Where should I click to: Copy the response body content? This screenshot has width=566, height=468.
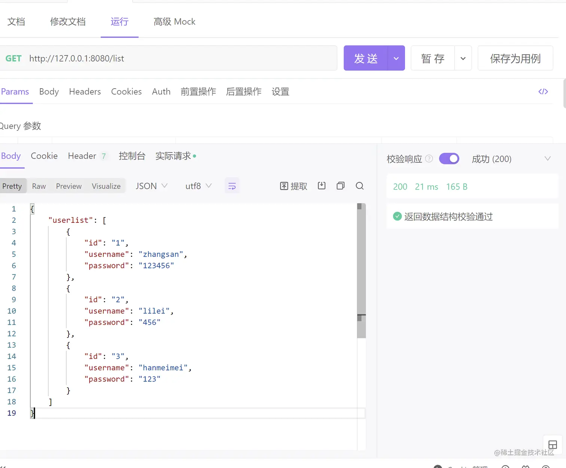[341, 186]
